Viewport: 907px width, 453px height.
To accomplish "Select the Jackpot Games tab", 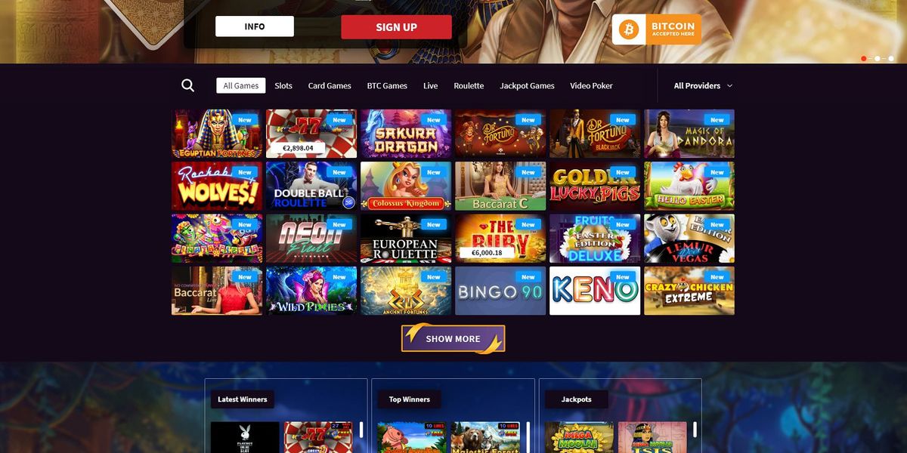I will tap(527, 85).
